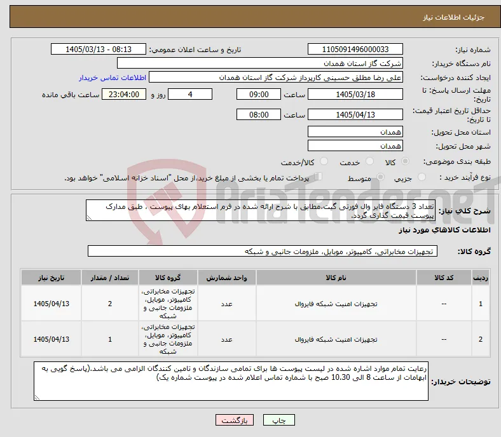Viewport: 501px width, 437px height.
Task: Click the ردیف column header
Action: tap(481, 278)
